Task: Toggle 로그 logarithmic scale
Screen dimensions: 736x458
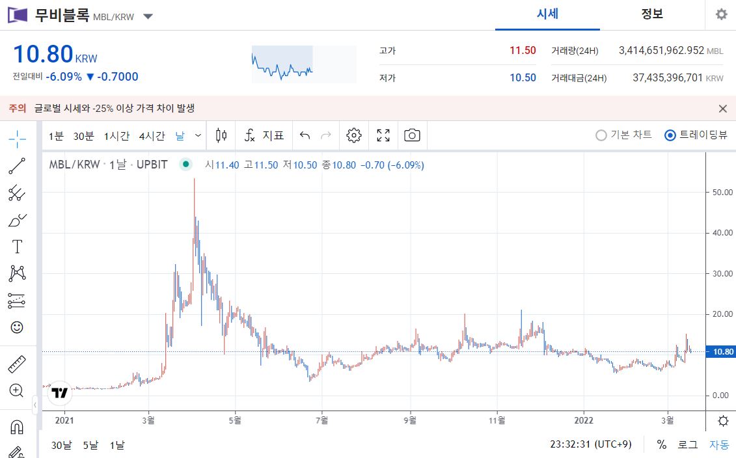Action: coord(688,444)
